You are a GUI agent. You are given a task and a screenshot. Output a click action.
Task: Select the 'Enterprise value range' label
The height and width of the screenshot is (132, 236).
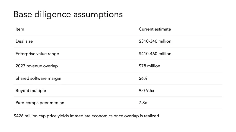coord(37,54)
